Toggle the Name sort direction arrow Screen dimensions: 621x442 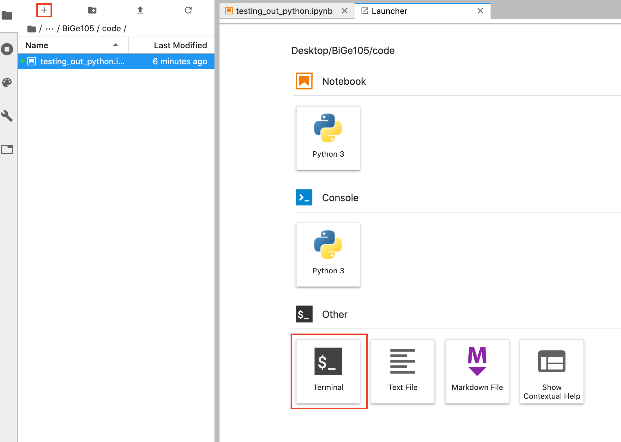tap(116, 45)
